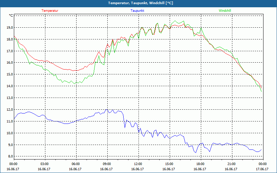This screenshot has width=277, height=173.
Task: Click the 17.06.17 date label
Action: tap(262, 169)
